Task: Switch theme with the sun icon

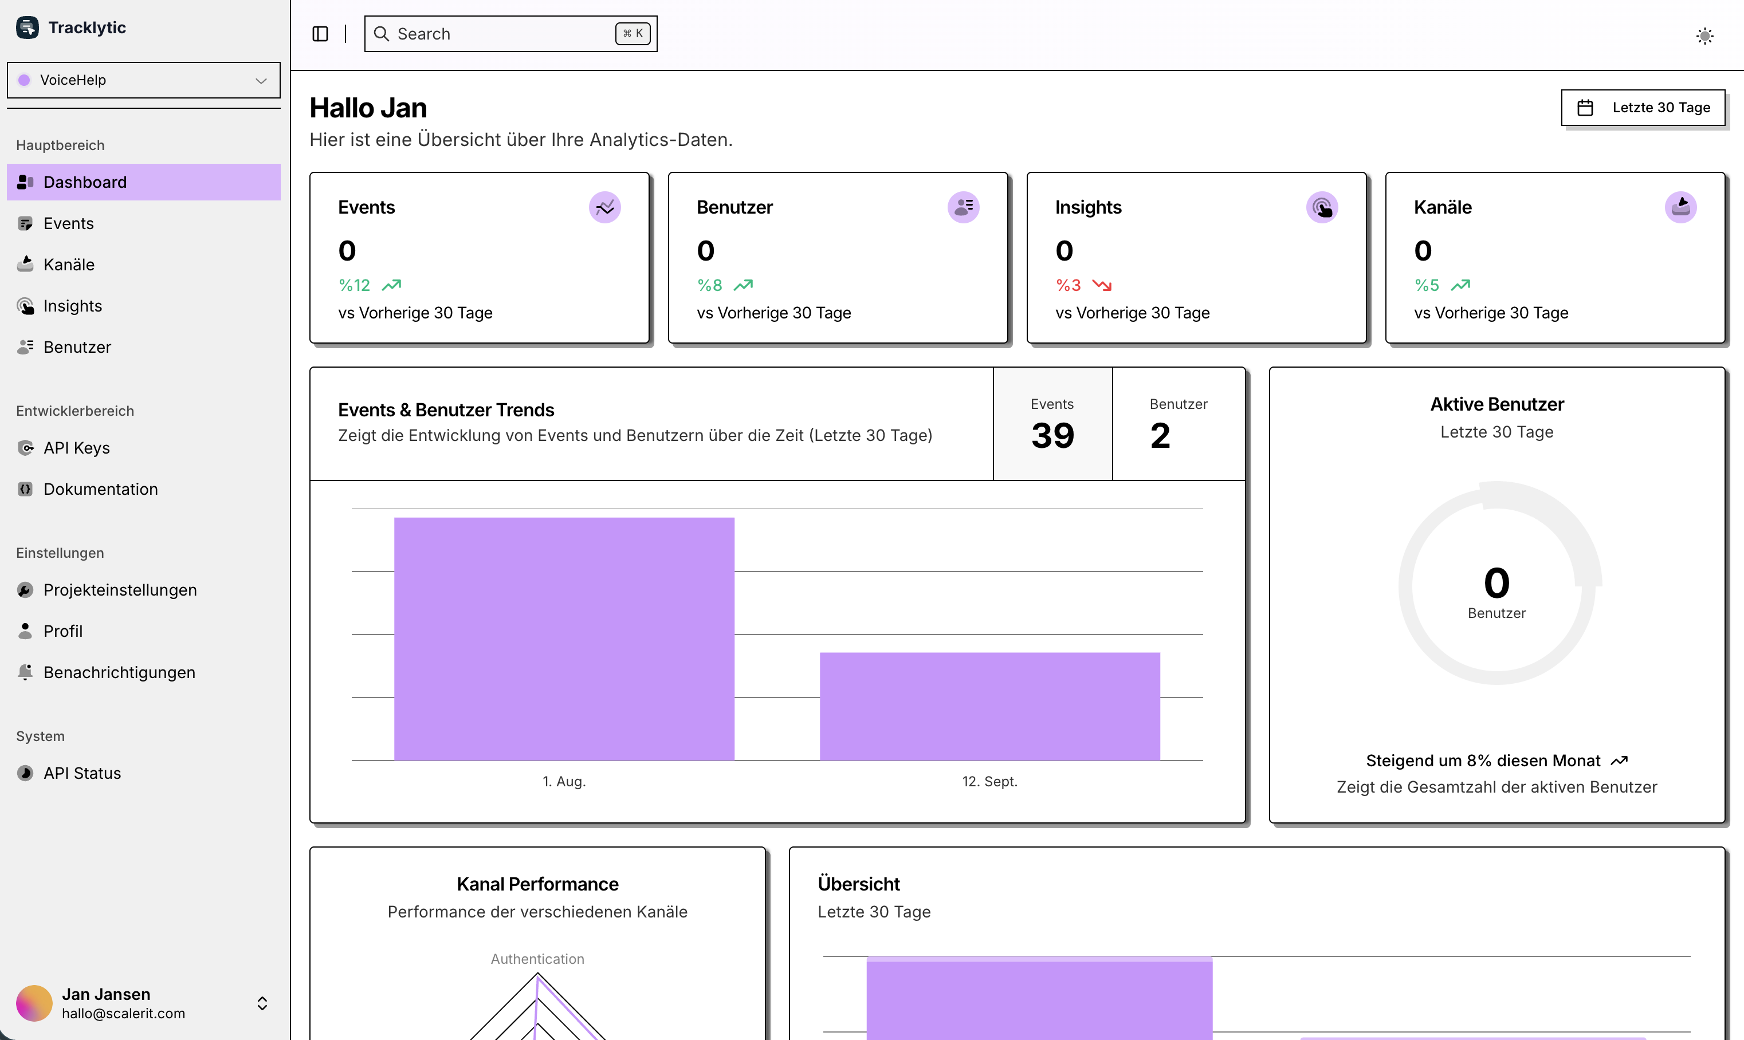Action: 1704,36
